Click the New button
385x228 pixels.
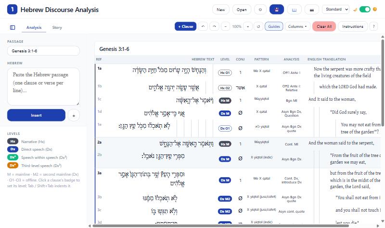221,10
